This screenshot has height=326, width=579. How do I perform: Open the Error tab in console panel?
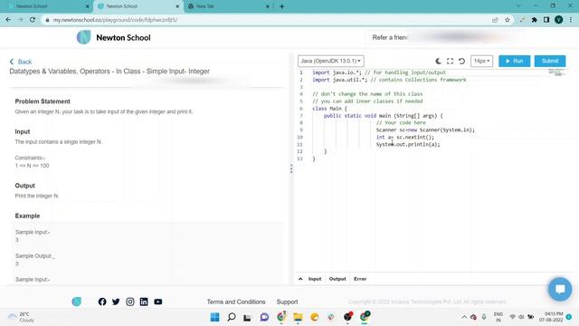point(360,279)
